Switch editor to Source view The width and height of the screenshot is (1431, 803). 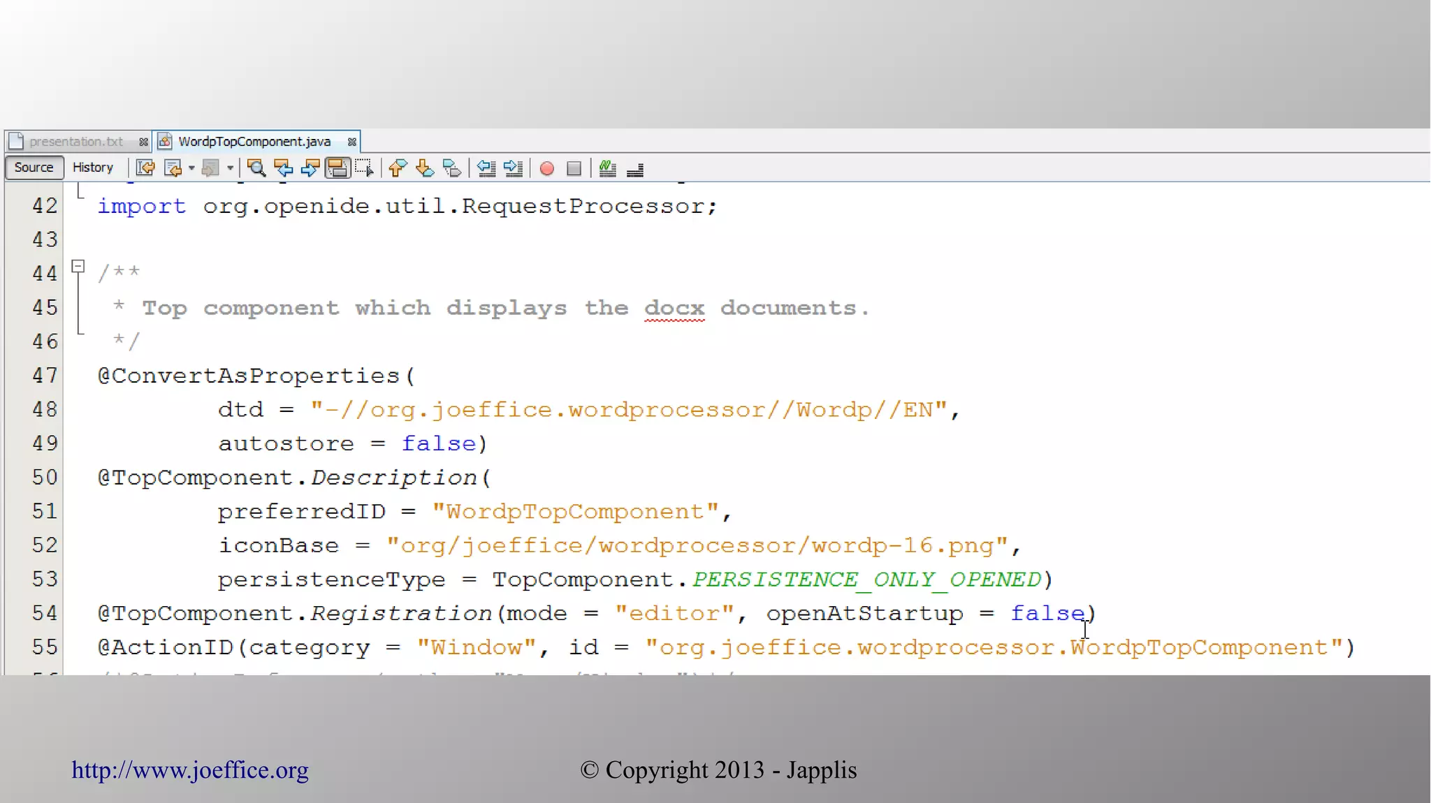pyautogui.click(x=34, y=168)
